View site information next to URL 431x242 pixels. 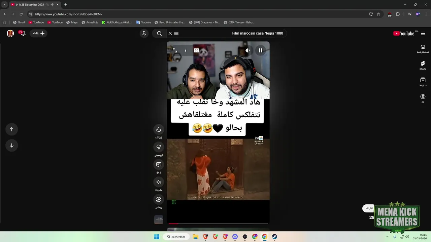[x=31, y=14]
